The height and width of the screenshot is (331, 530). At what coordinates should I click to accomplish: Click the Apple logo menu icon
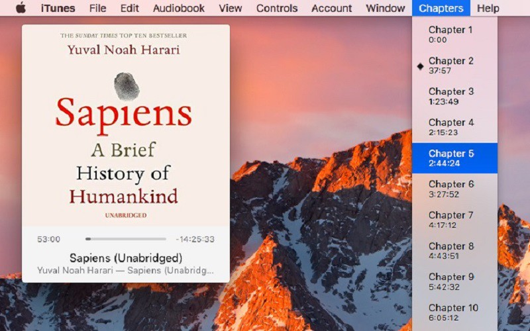[20, 8]
